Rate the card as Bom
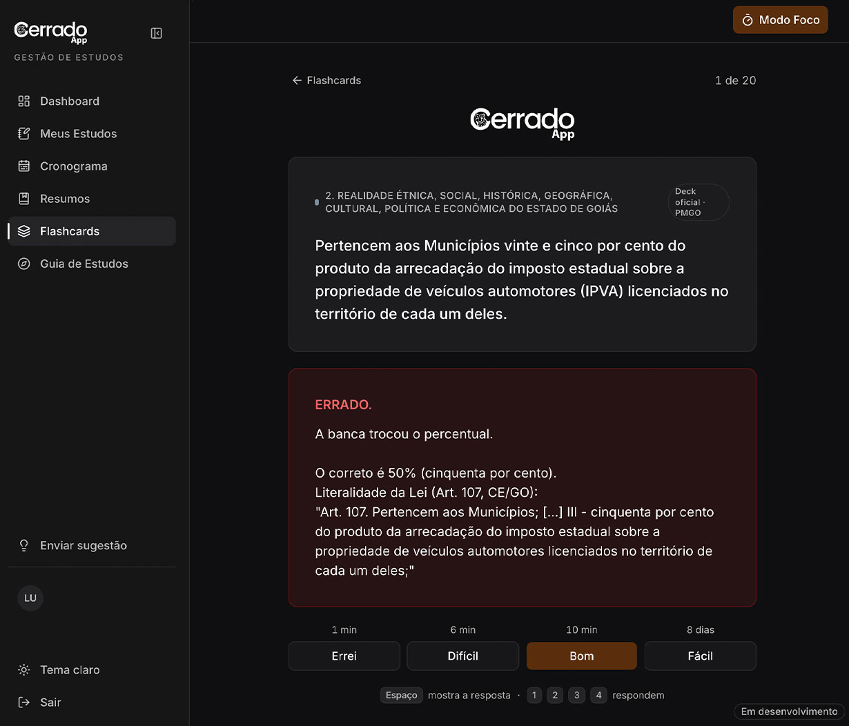 [x=581, y=656]
